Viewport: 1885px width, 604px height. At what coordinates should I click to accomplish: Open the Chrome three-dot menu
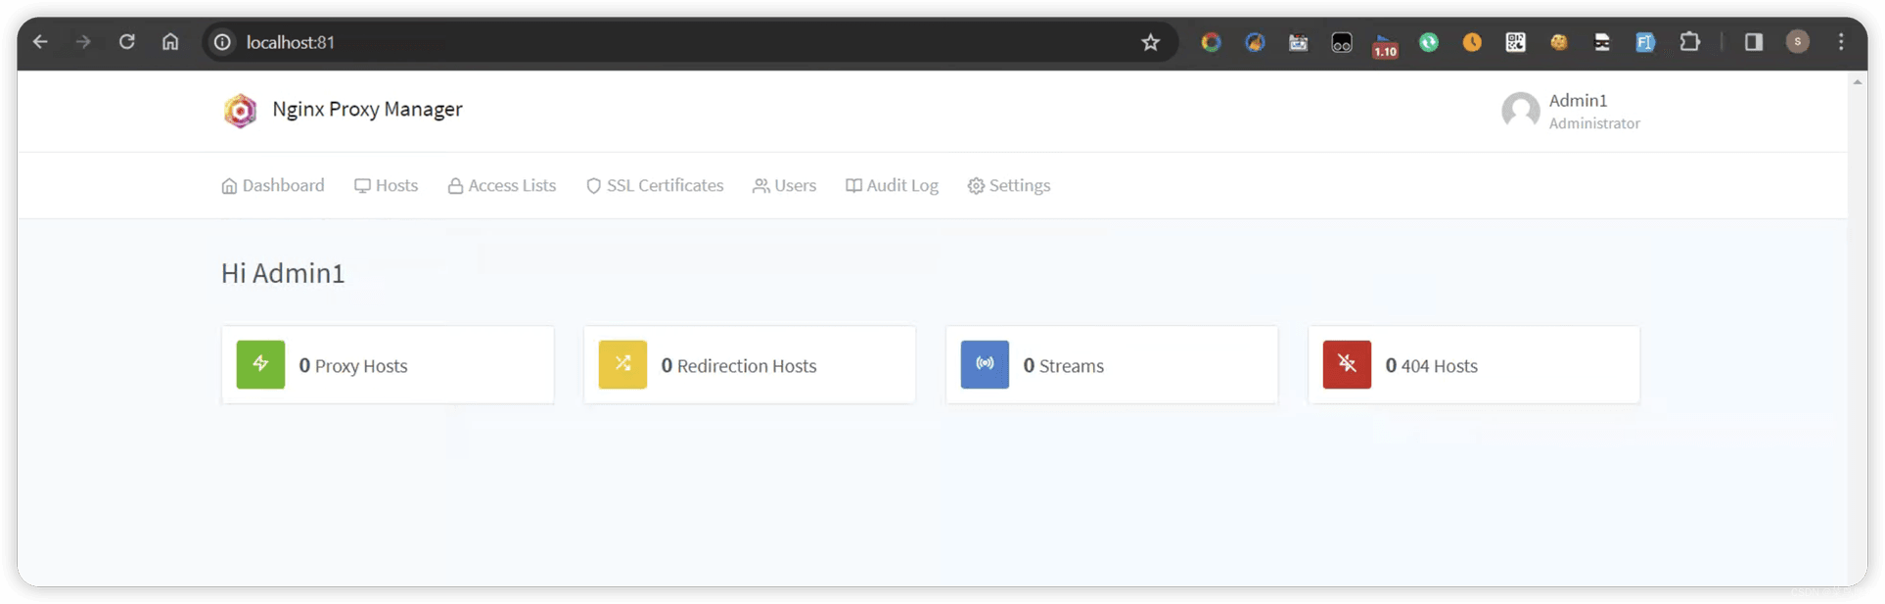[x=1841, y=42]
